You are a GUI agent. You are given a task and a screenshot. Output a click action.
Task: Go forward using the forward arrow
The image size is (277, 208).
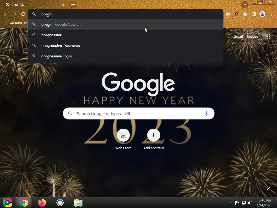click(x=15, y=14)
